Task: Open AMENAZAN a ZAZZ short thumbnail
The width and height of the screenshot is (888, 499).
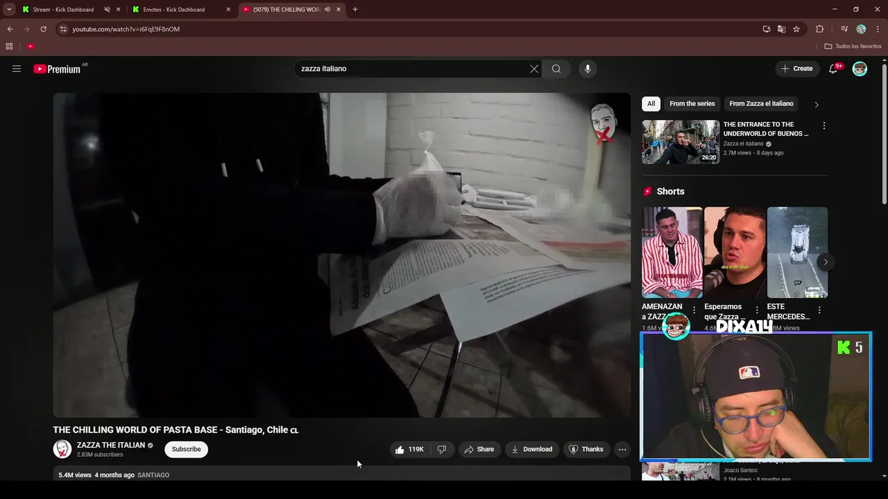Action: (672, 252)
